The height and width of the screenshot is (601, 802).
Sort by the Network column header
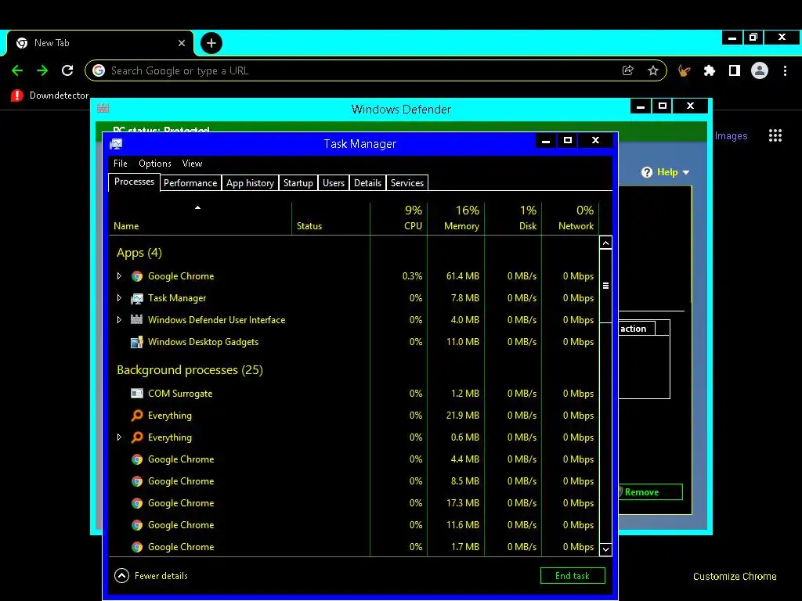(x=570, y=219)
